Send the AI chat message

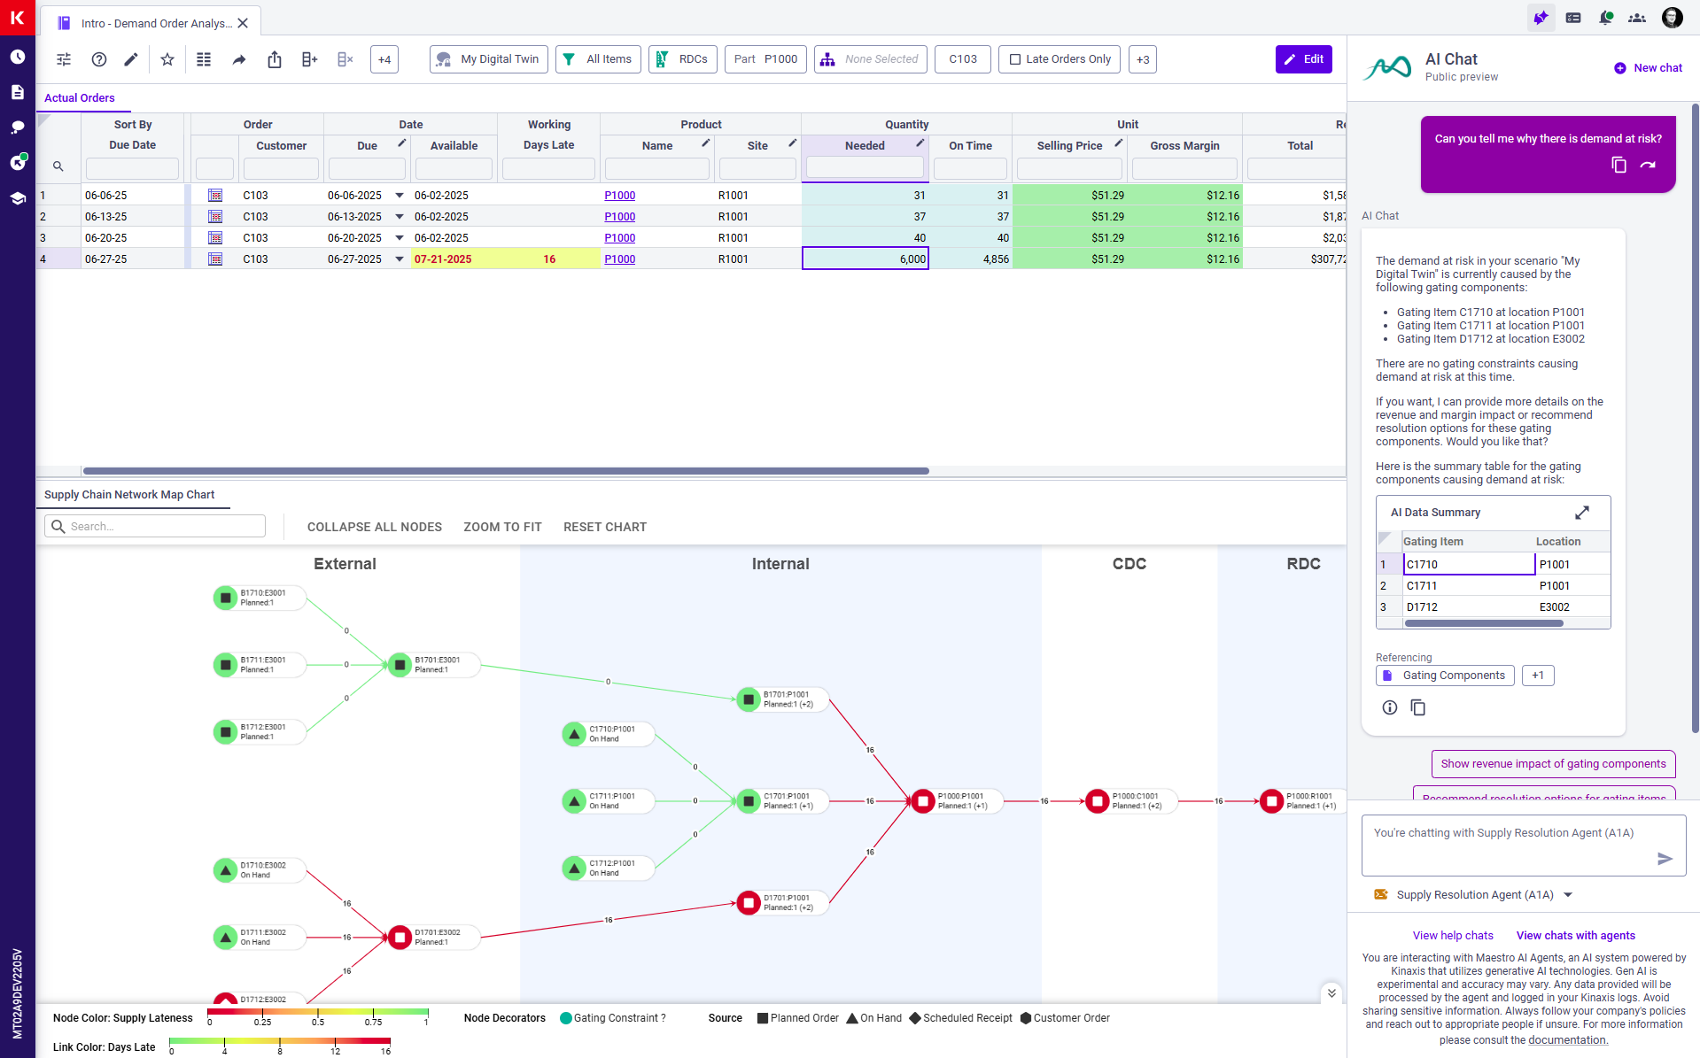coord(1665,859)
